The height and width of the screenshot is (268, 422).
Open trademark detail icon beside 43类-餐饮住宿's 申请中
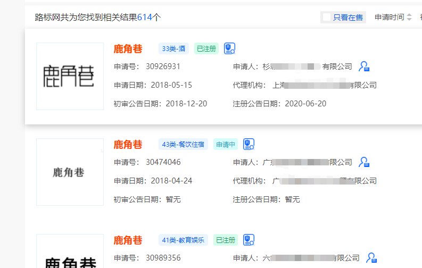pyautogui.click(x=249, y=144)
